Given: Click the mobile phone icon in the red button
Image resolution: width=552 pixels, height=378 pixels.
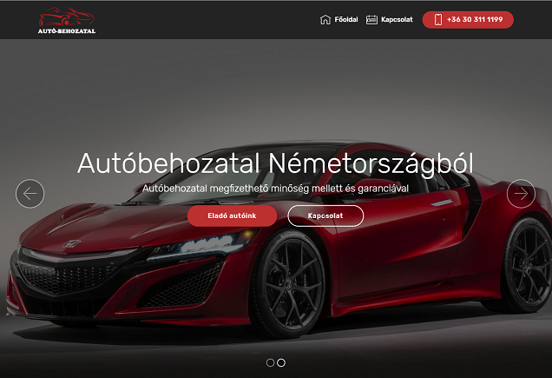Looking at the screenshot, I should (x=438, y=20).
